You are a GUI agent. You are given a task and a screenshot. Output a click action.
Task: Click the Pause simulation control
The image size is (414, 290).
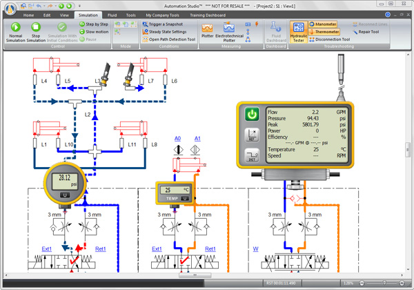88,39
